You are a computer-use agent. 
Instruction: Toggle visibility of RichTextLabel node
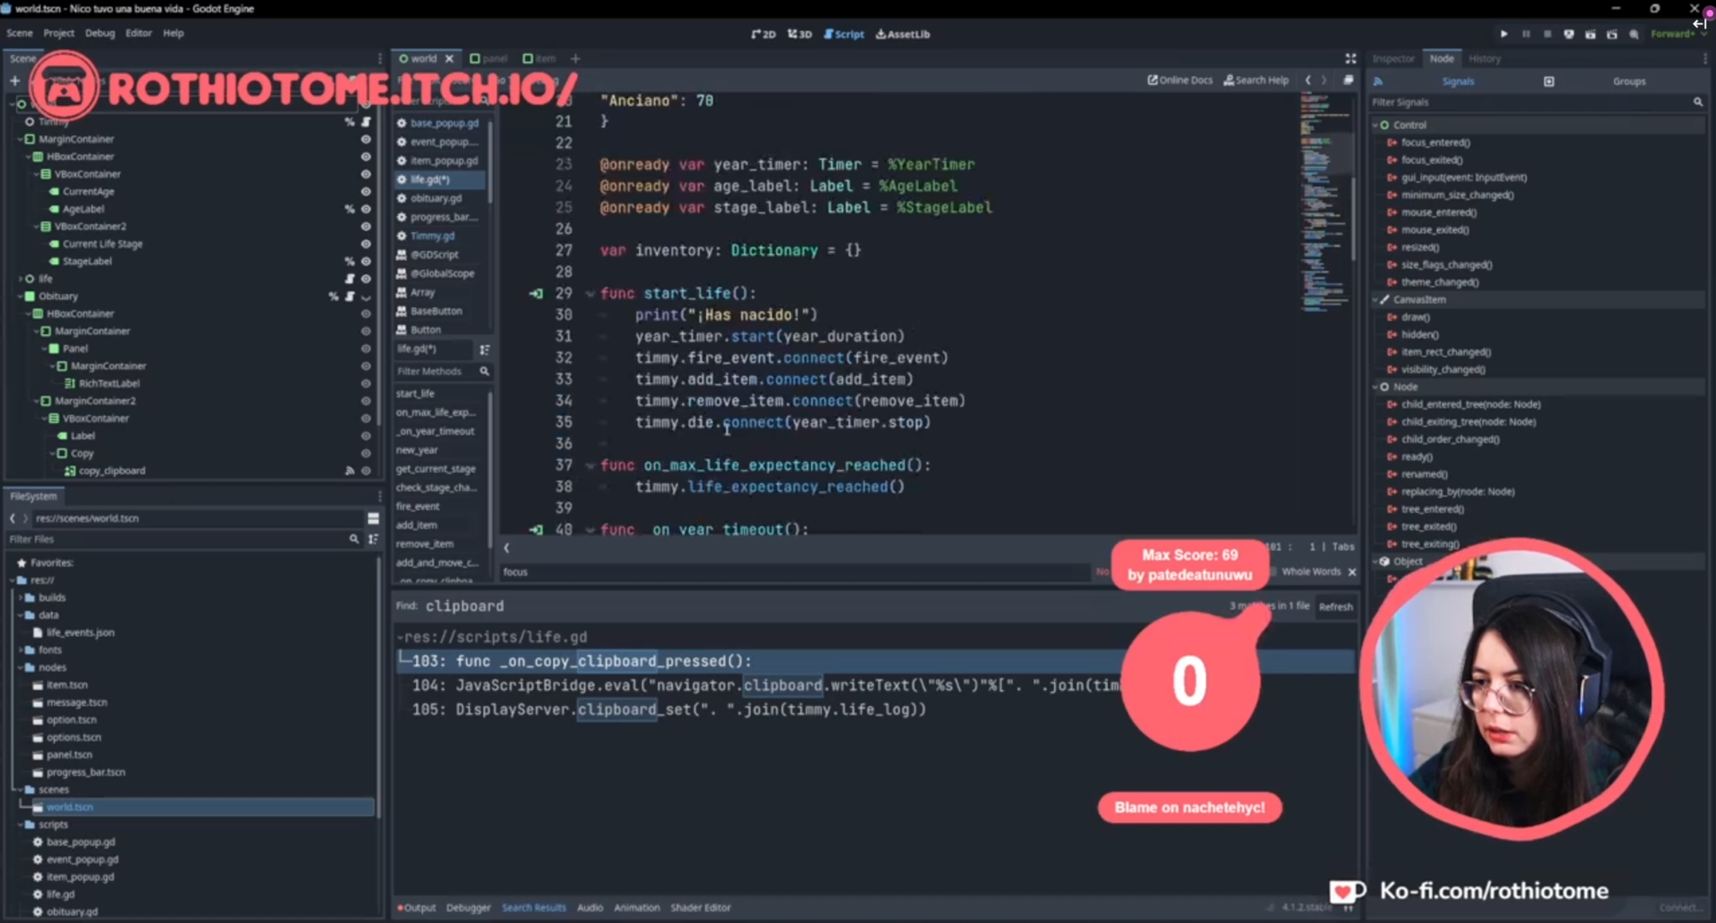pyautogui.click(x=365, y=384)
